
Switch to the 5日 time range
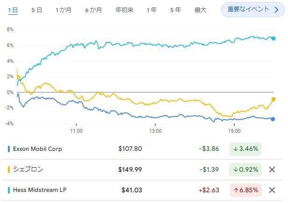[36, 9]
